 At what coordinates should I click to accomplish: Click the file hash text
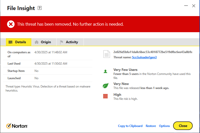153,52
